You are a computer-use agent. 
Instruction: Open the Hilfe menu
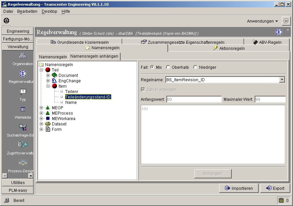coord(66,11)
